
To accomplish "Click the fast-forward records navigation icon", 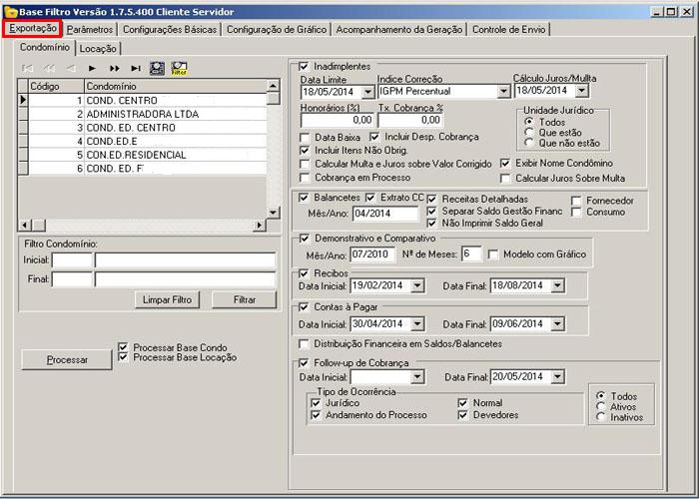I will 114,68.
